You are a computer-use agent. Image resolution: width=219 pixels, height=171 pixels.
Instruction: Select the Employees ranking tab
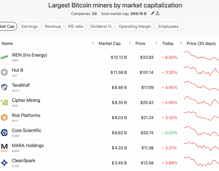coord(168,26)
